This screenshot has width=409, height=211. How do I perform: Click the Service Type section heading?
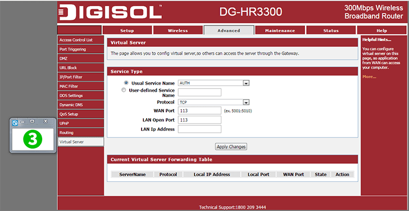(x=126, y=72)
